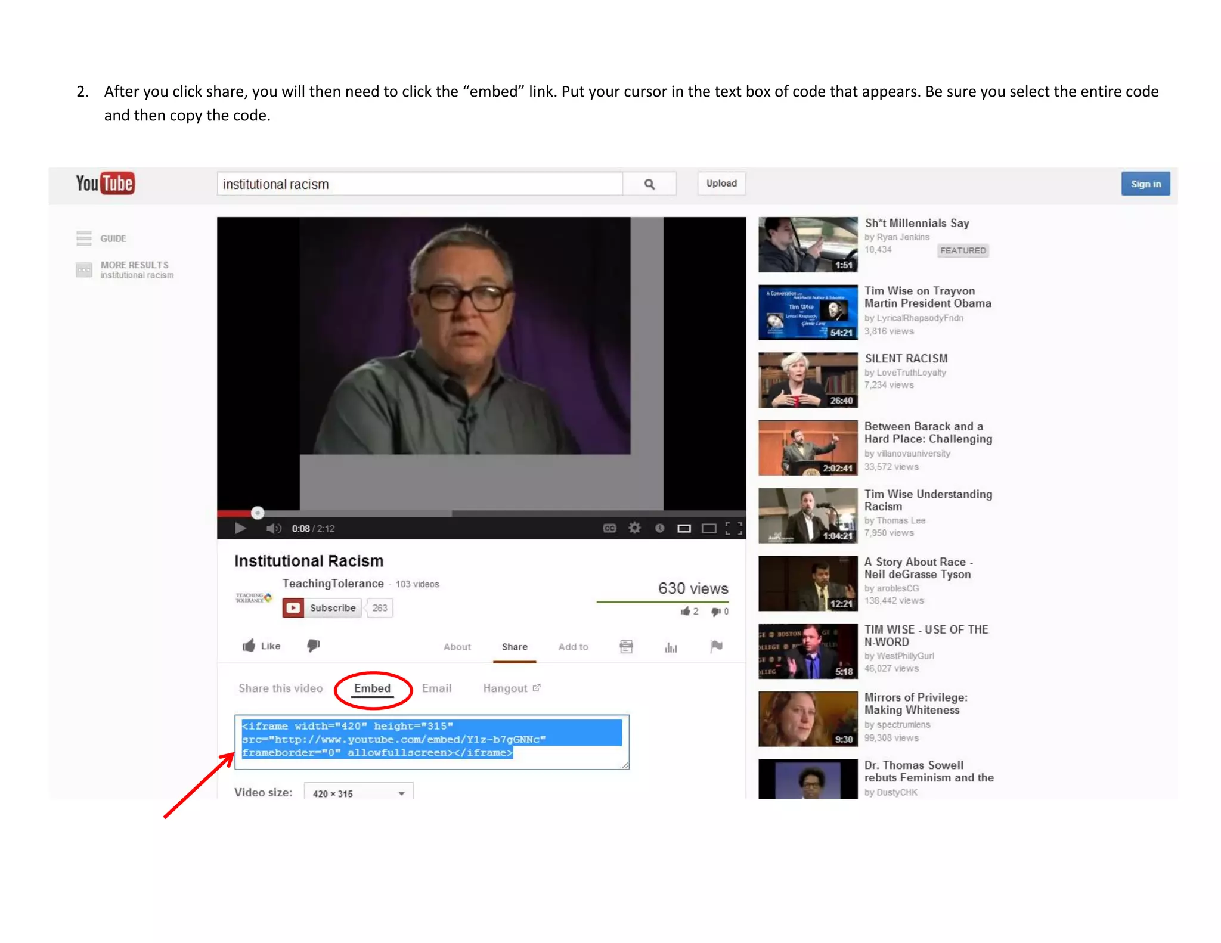Click the Institutional Racism video title
This screenshot has height=943, width=1221.
[309, 561]
